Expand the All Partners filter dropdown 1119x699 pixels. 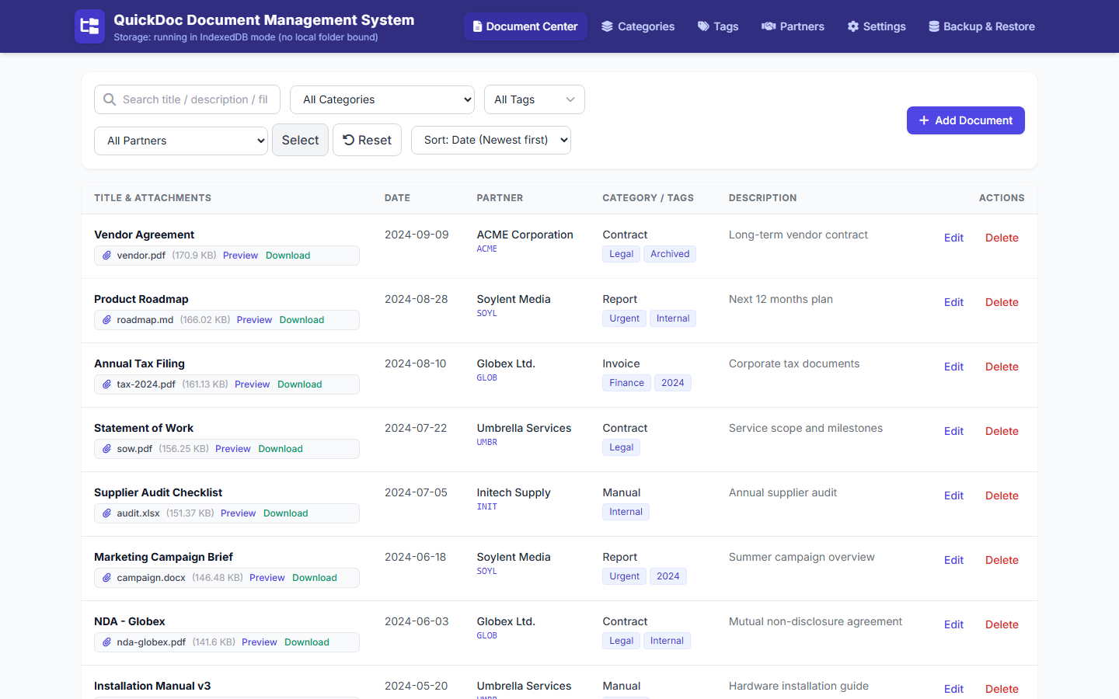[181, 141]
